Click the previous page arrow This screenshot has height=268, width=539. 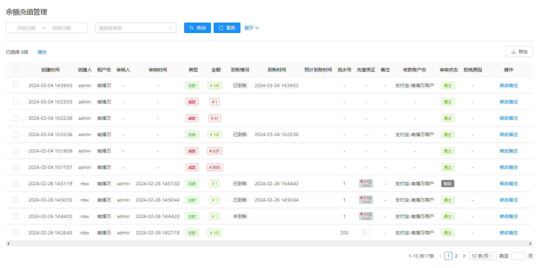(x=440, y=256)
